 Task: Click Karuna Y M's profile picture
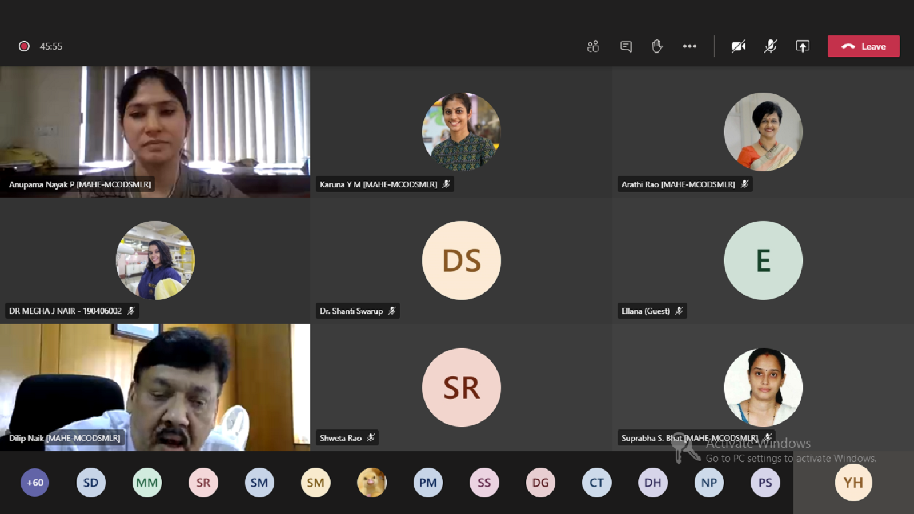461,132
